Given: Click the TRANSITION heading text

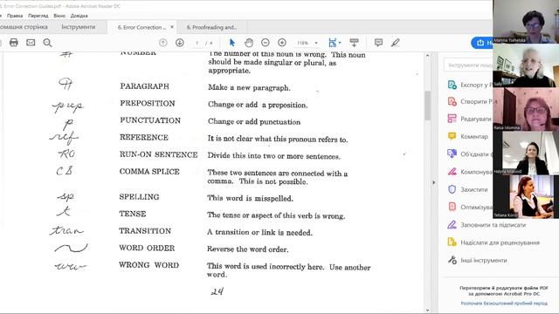Looking at the screenshot, I should coord(145,231).
